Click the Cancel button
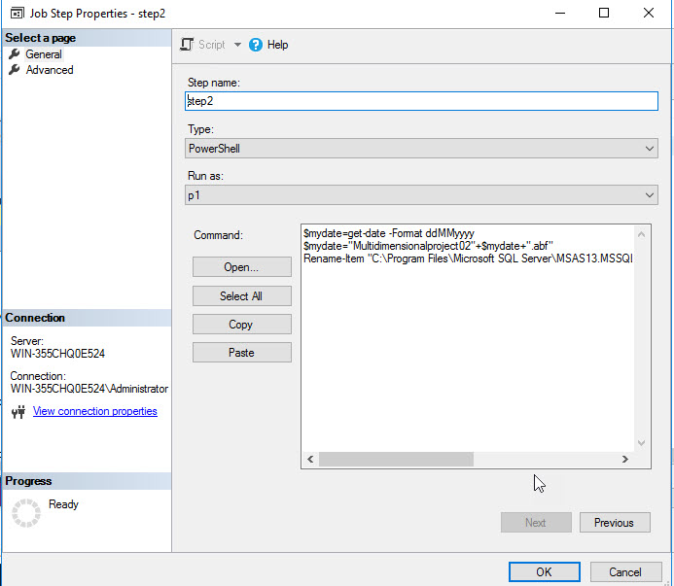Screen dimensions: 674x586 [625, 571]
